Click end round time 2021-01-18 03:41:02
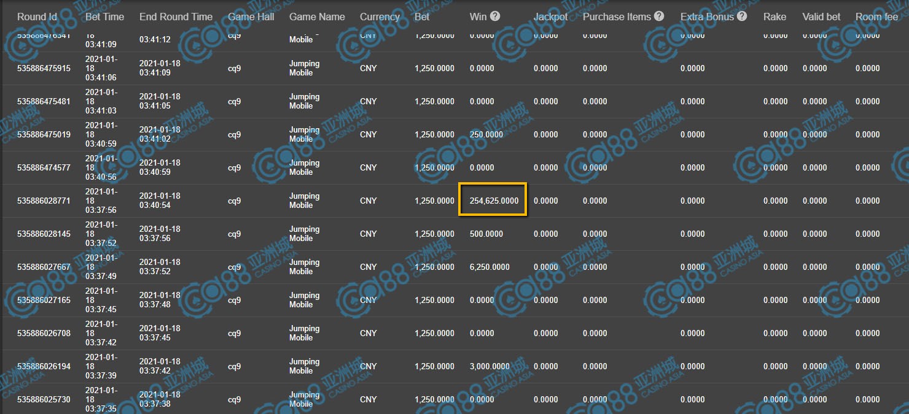 [x=160, y=134]
